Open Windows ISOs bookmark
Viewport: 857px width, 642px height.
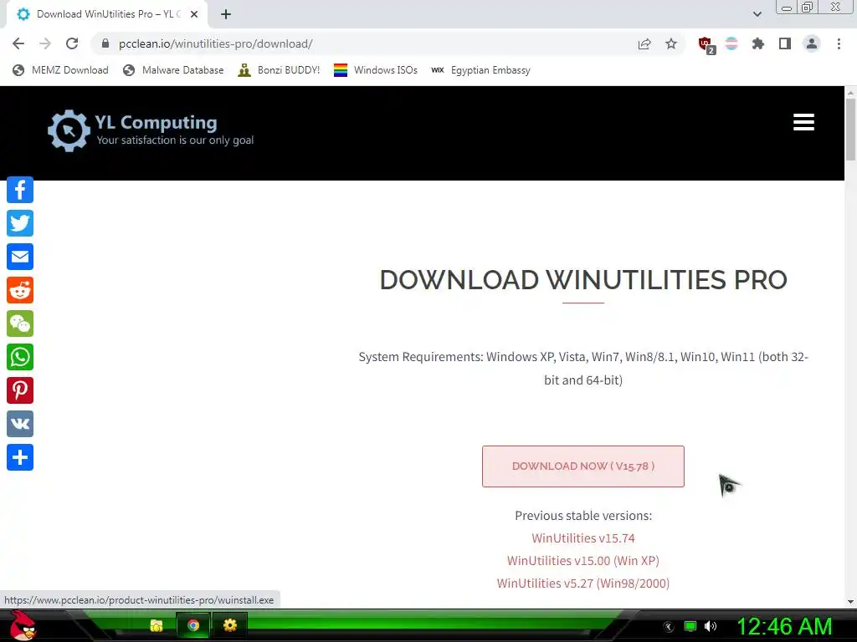pyautogui.click(x=376, y=70)
